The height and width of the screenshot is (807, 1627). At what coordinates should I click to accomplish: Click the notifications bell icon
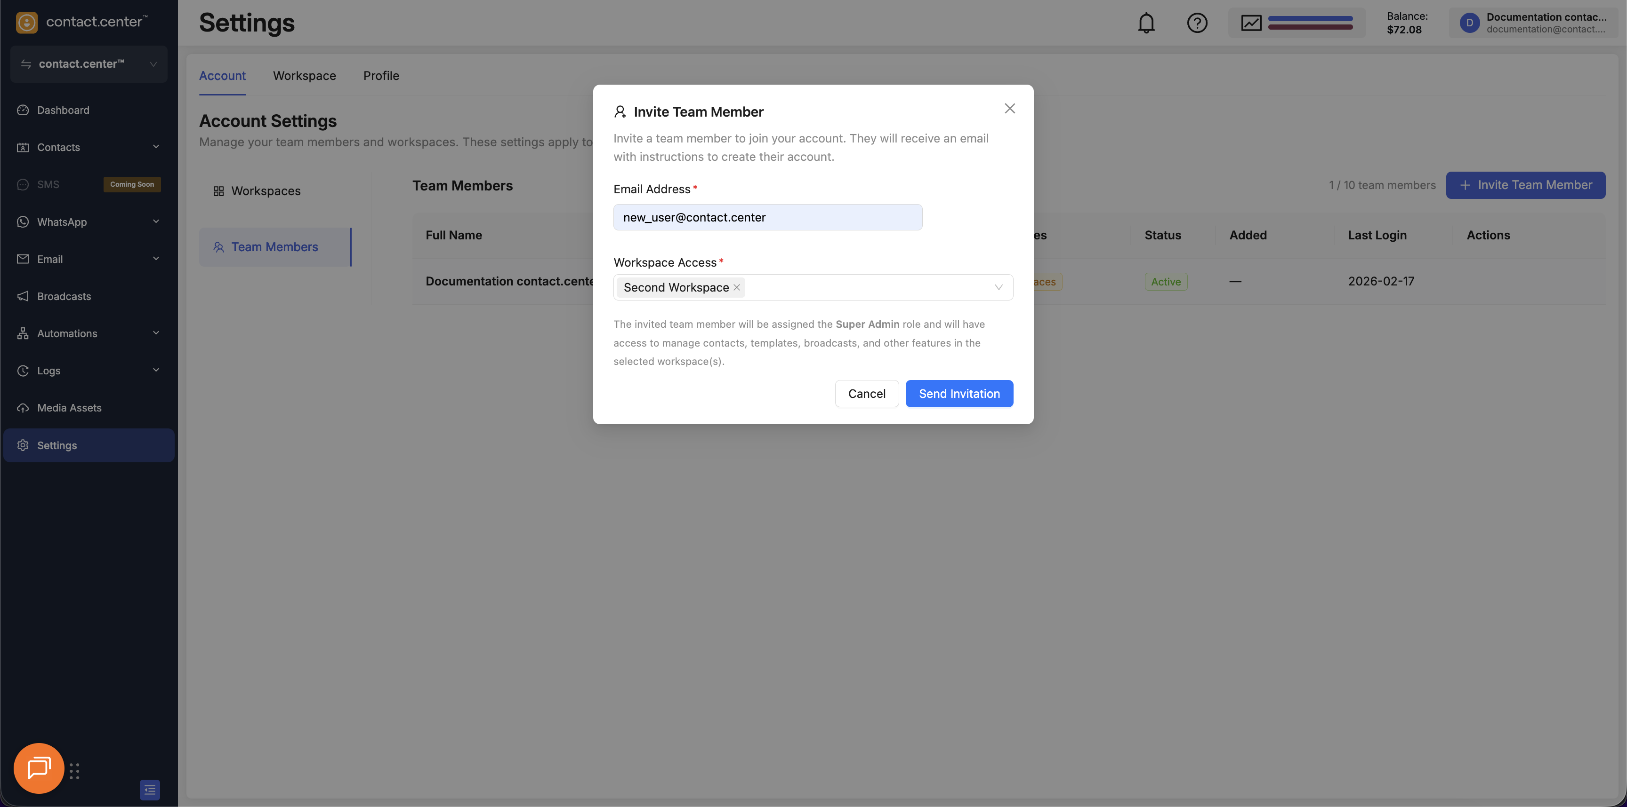coord(1146,24)
